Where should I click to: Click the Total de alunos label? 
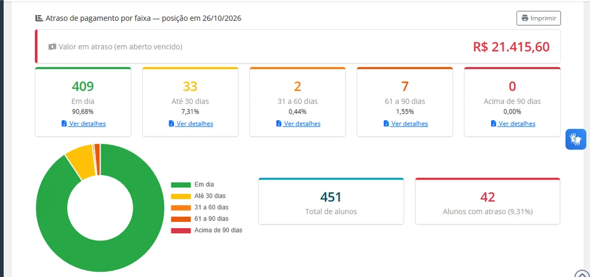pyautogui.click(x=331, y=212)
